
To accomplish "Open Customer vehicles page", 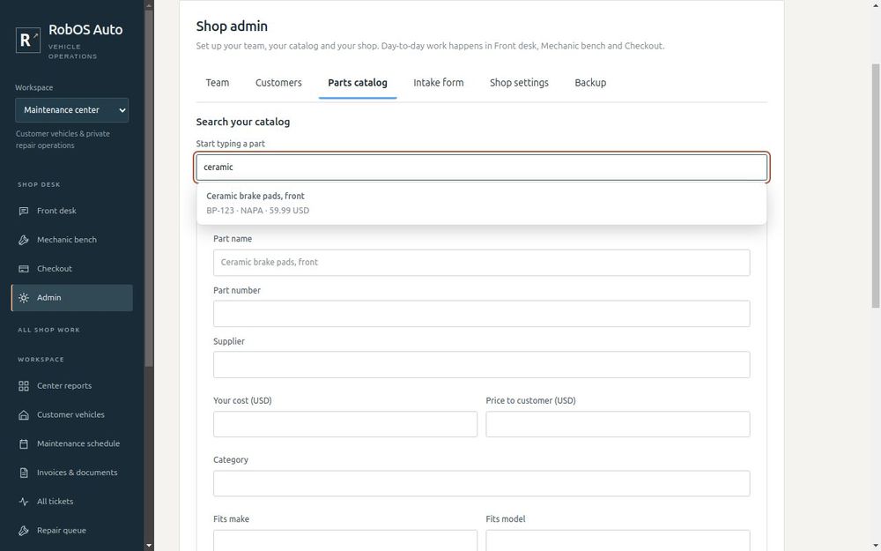I will click(x=72, y=415).
